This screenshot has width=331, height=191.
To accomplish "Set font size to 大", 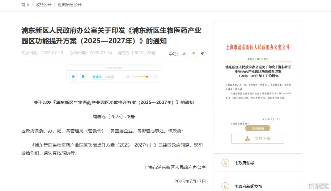I will [x=184, y=53].
